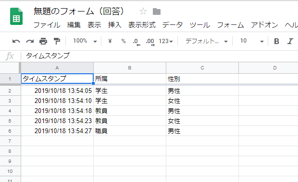The image size is (298, 182).
Task: Select the 職員 cell
Action: [130, 131]
